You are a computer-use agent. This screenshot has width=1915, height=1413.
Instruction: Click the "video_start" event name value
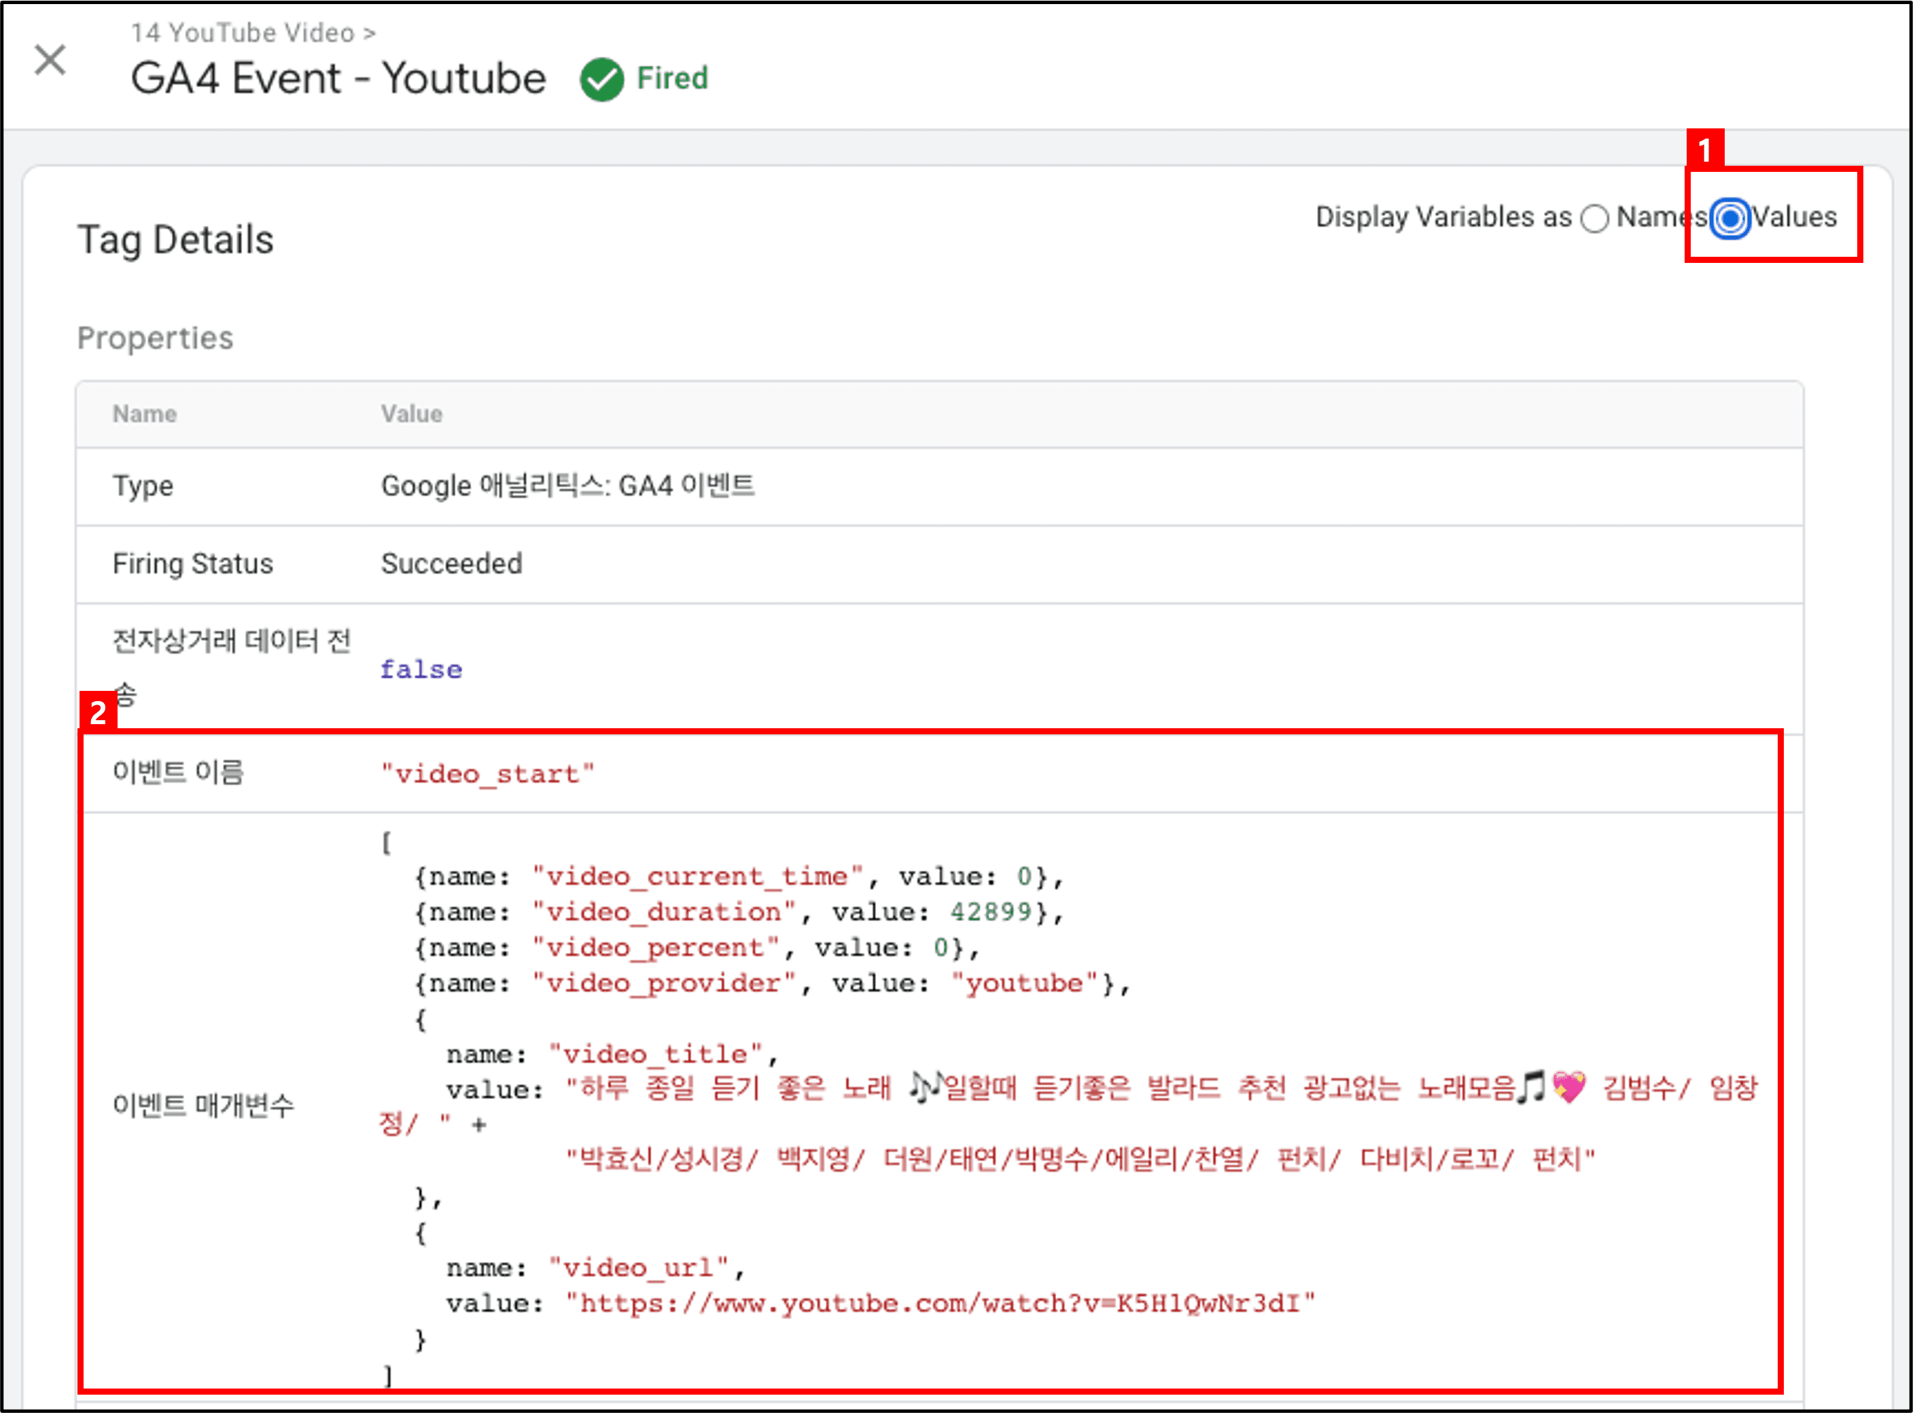click(487, 774)
